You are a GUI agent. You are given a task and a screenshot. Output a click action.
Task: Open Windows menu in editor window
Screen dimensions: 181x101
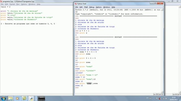[x=32, y=4]
